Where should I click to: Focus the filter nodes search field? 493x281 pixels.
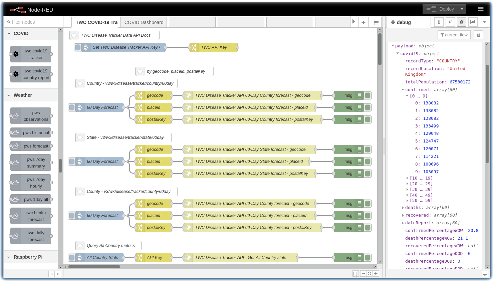pyautogui.click(x=33, y=22)
